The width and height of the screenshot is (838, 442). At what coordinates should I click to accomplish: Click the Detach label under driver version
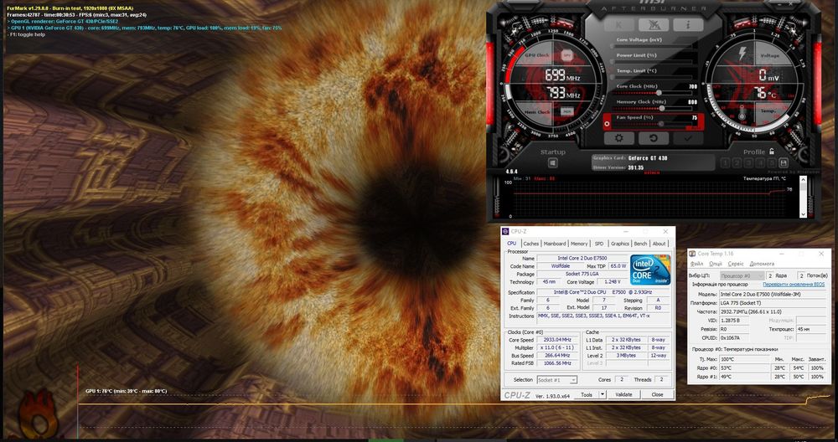click(x=651, y=172)
